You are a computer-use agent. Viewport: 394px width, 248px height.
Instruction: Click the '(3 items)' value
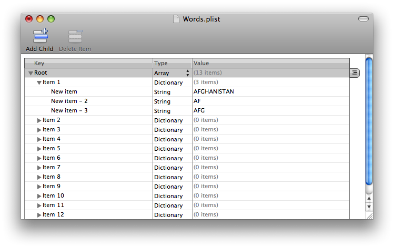(206, 82)
